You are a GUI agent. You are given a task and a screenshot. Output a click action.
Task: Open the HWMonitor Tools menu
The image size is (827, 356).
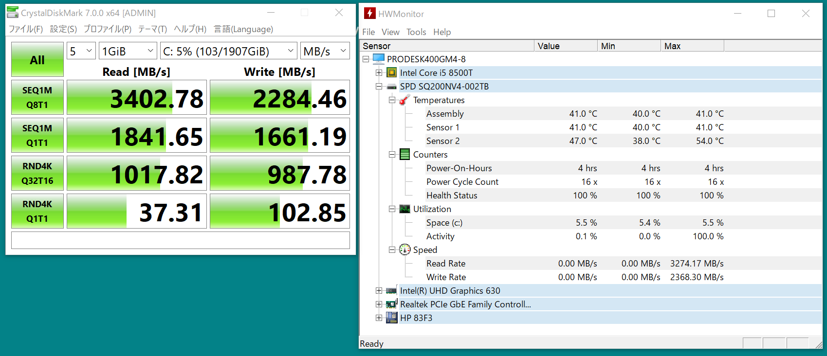[416, 32]
